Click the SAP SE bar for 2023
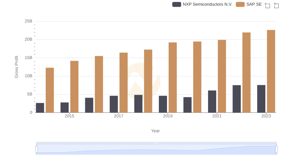The height and width of the screenshot is (163, 283). (271, 71)
